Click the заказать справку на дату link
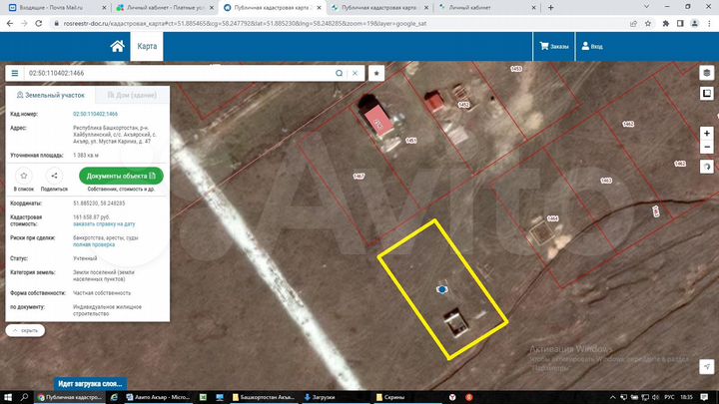This screenshot has height=404, width=719. pos(104,224)
